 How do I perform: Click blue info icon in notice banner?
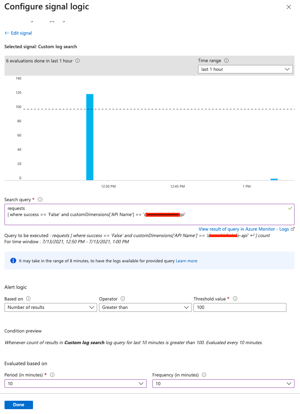pos(13,261)
